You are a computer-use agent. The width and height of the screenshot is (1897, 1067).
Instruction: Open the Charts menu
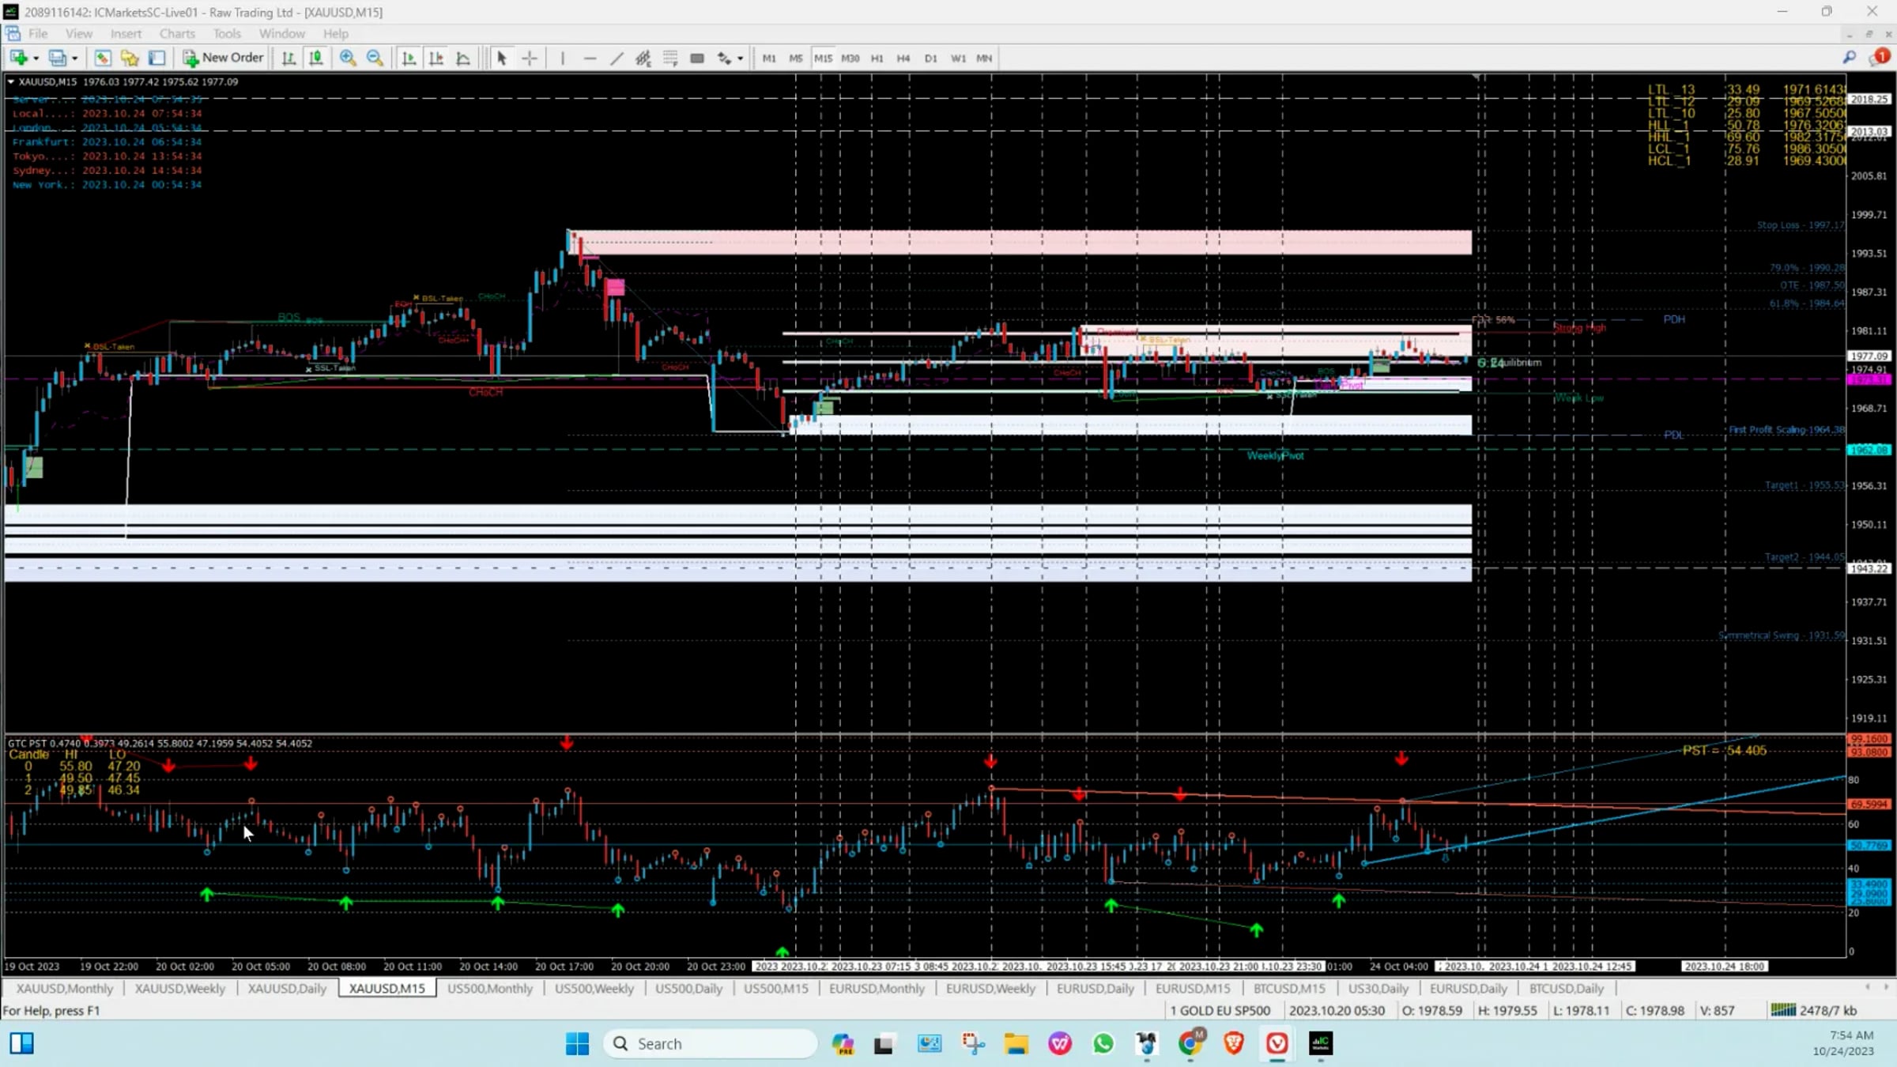176,33
